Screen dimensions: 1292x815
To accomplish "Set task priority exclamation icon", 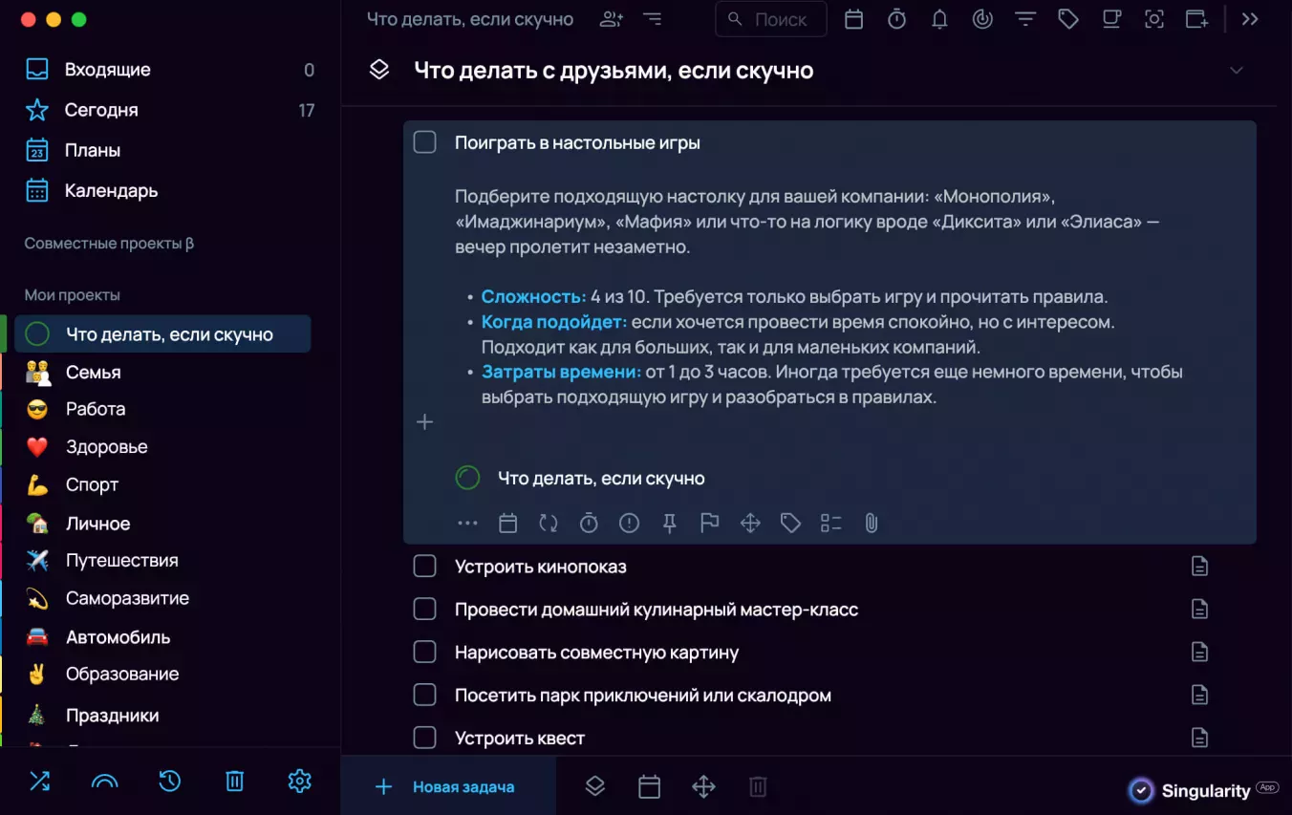I will point(629,523).
